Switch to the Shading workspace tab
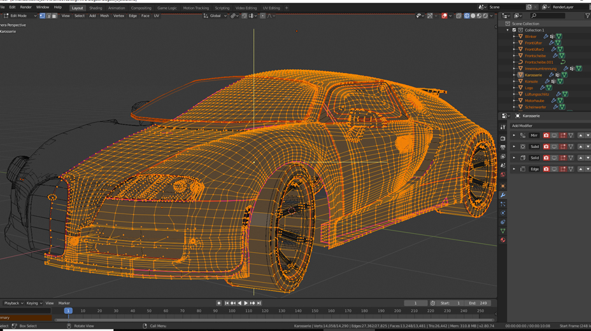Screen dimensions: 591x331 coord(96,8)
